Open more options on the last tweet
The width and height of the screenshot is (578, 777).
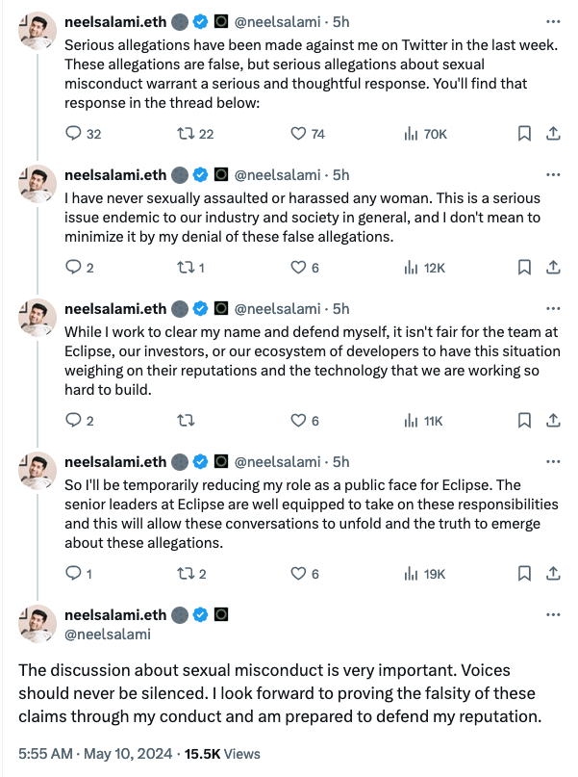[x=553, y=613]
